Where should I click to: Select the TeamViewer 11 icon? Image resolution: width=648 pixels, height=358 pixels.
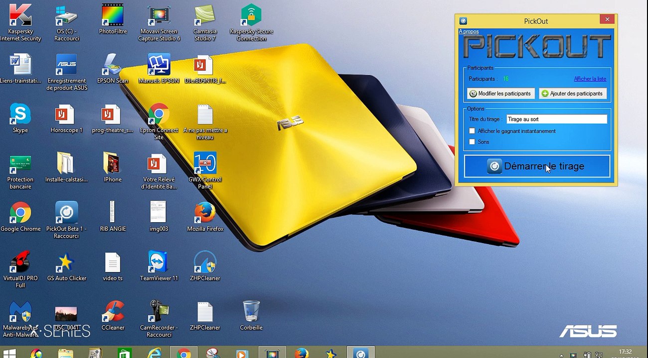159,267
